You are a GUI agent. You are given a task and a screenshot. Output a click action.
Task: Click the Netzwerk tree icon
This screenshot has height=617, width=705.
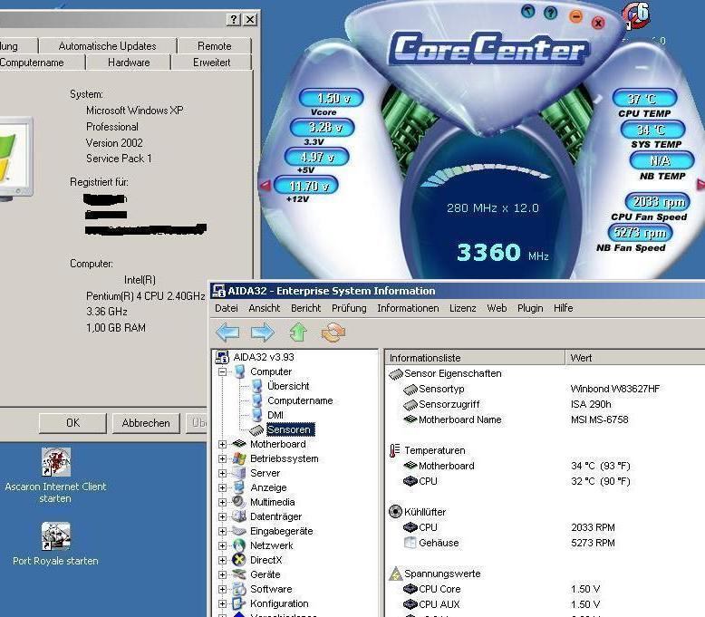[x=239, y=545]
